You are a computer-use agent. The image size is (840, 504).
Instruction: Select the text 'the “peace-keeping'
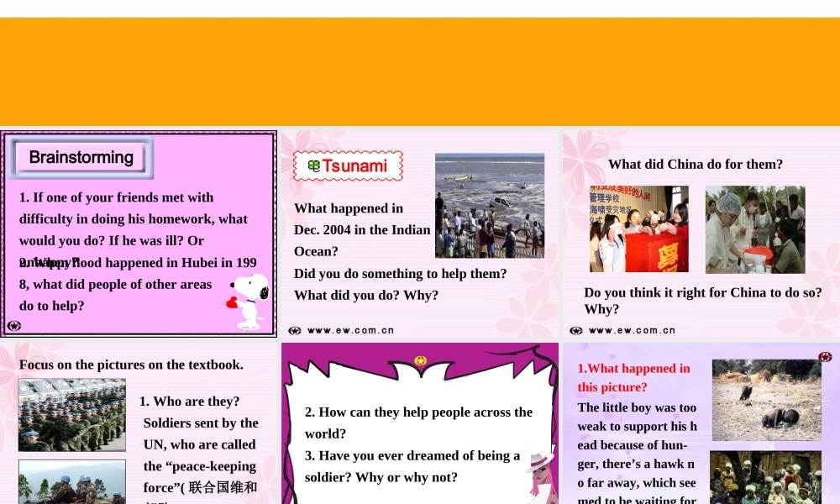[200, 466]
